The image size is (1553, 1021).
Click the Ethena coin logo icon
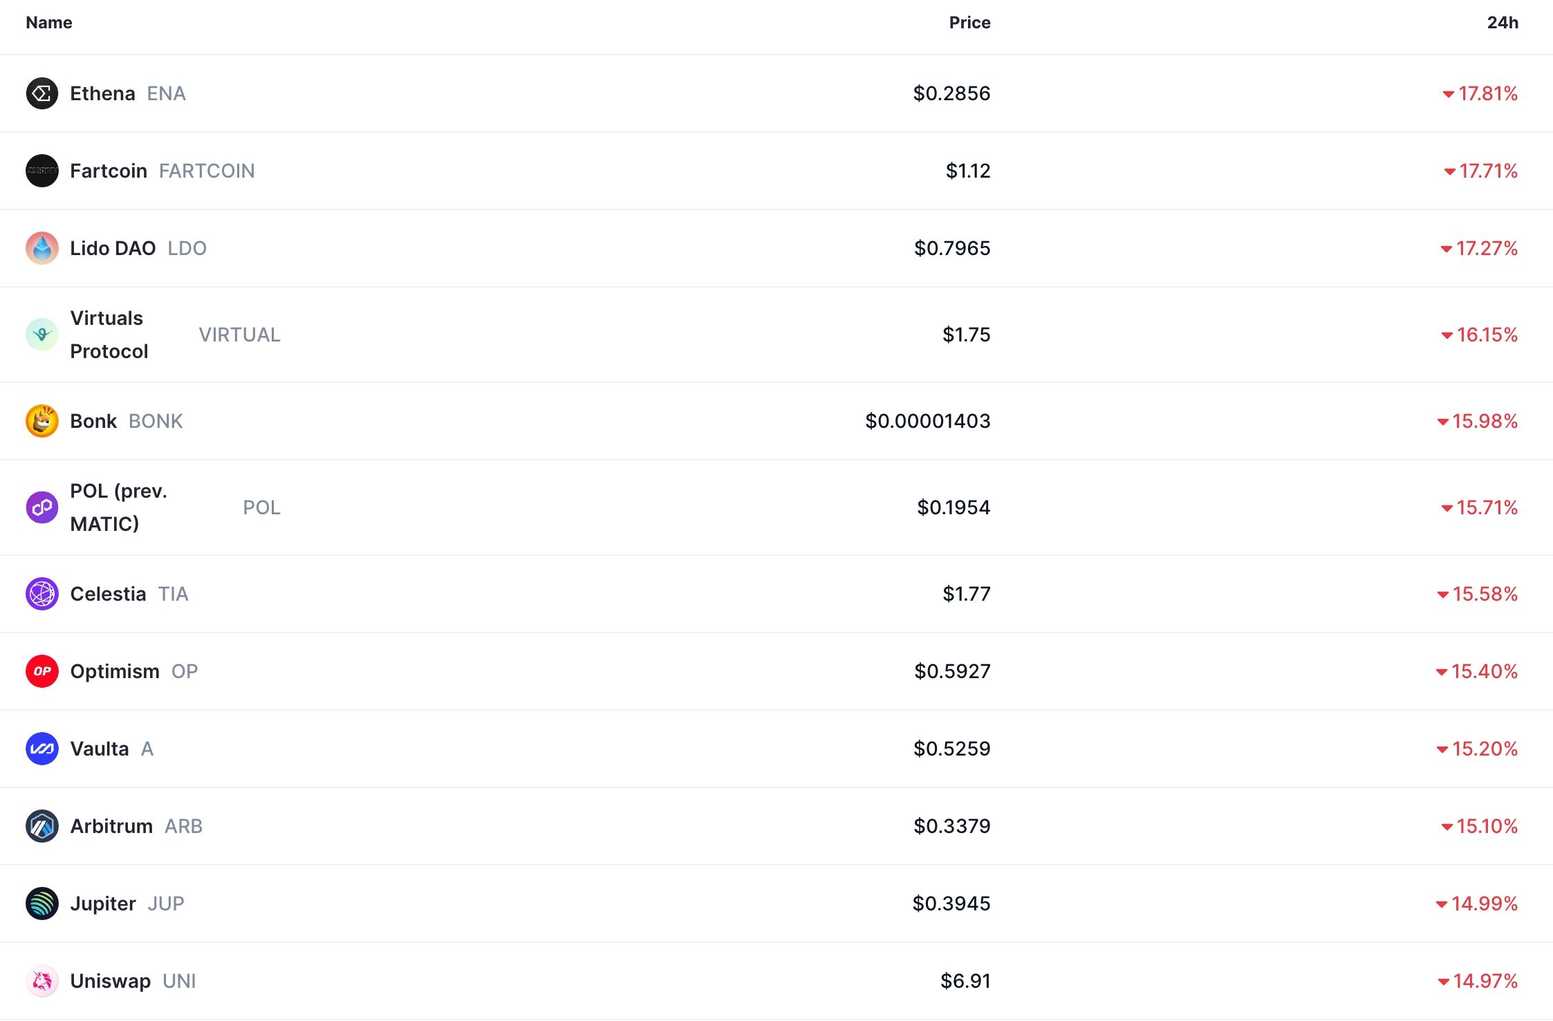click(x=42, y=93)
